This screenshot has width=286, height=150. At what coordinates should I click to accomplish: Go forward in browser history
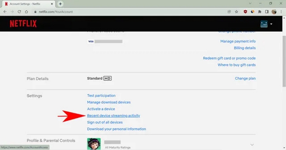pos(12,12)
